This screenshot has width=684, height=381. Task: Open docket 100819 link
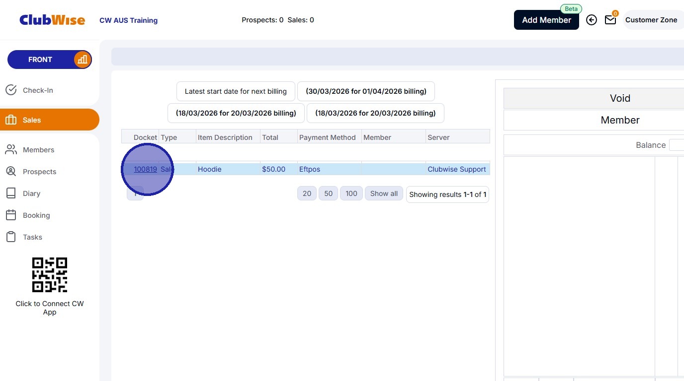(145, 169)
